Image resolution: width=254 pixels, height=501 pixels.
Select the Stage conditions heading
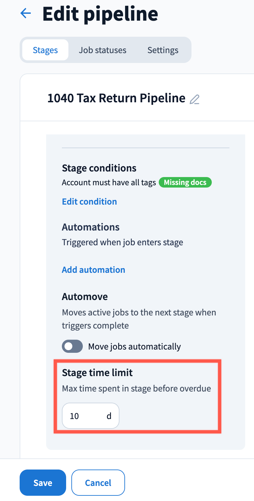click(99, 168)
